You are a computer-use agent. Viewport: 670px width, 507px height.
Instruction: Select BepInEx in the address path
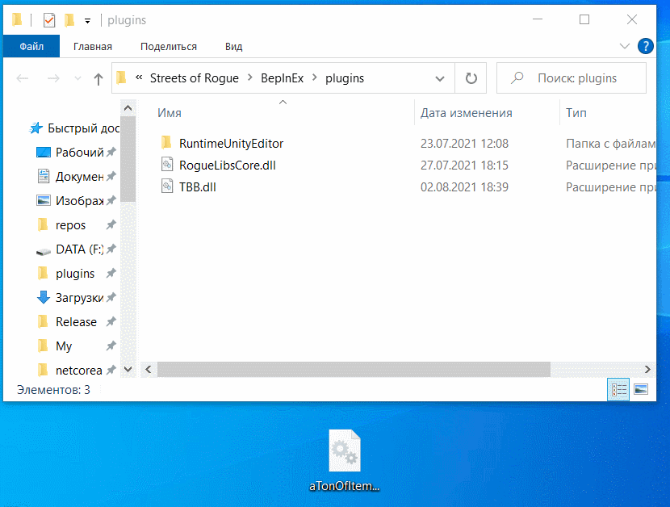pyautogui.click(x=282, y=78)
